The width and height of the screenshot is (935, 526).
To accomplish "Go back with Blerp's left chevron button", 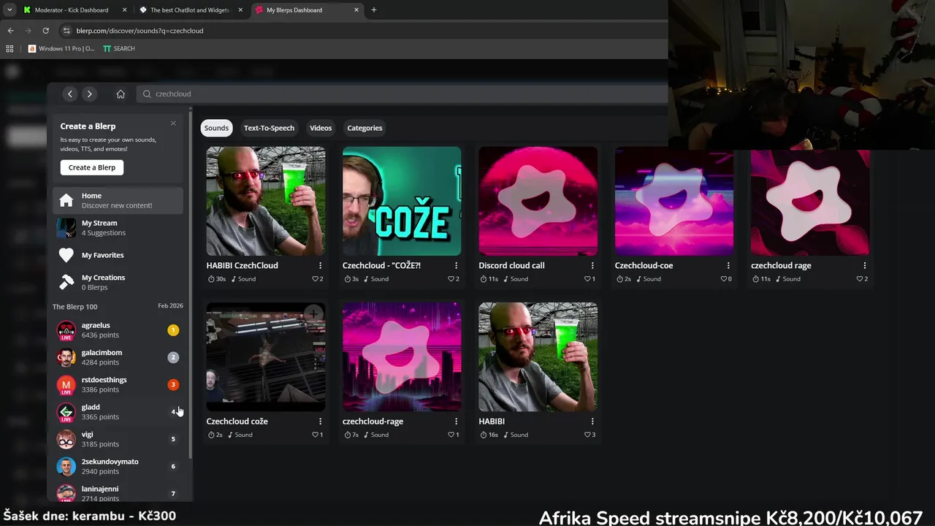I will [70, 94].
